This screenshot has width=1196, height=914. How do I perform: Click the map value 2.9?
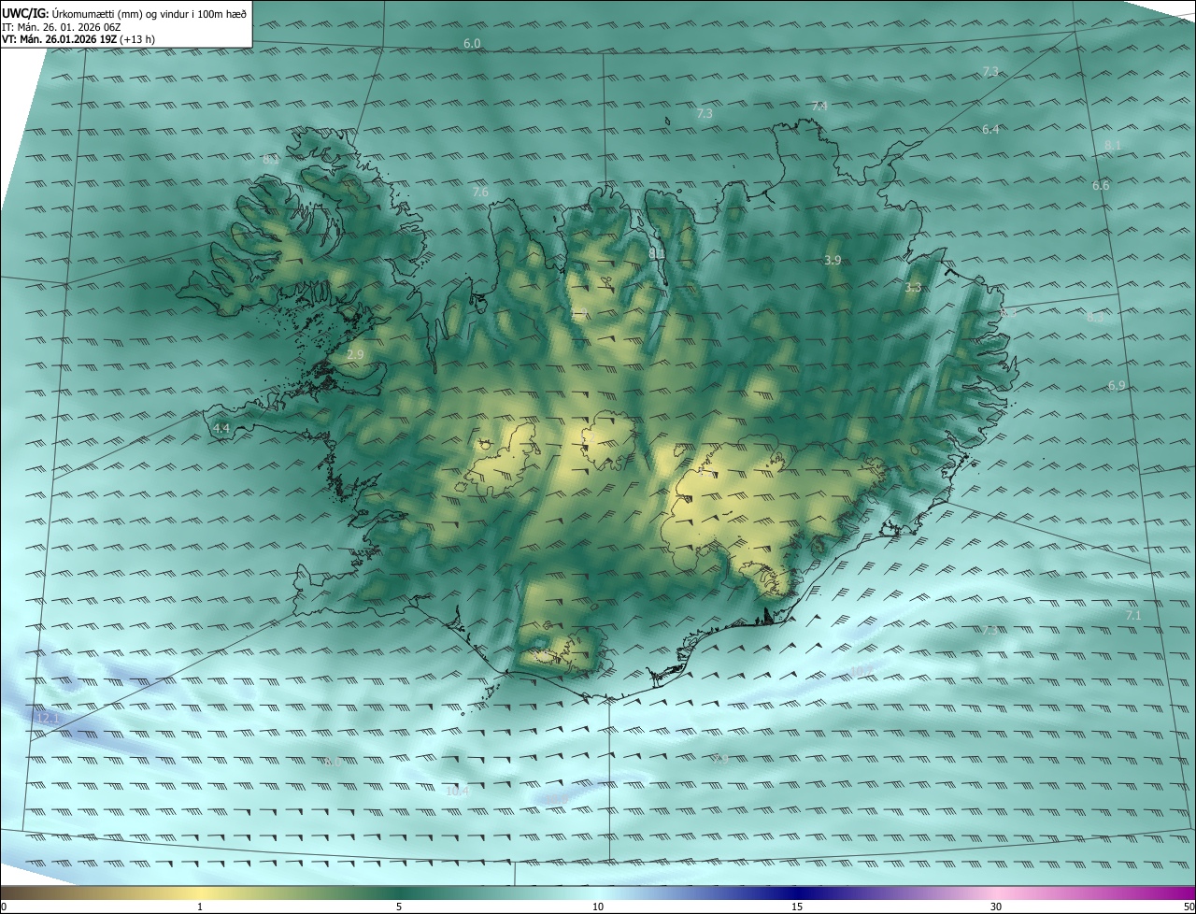coord(354,354)
